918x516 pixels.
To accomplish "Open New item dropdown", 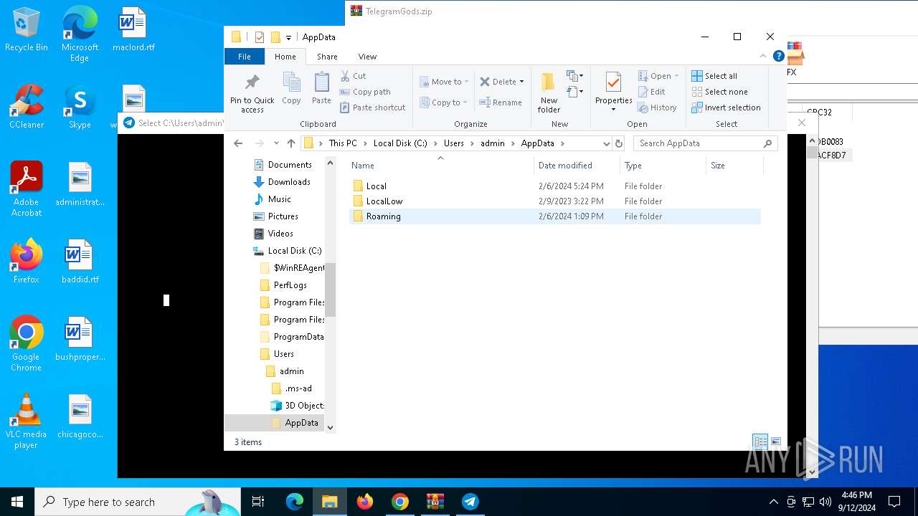I will coord(574,75).
